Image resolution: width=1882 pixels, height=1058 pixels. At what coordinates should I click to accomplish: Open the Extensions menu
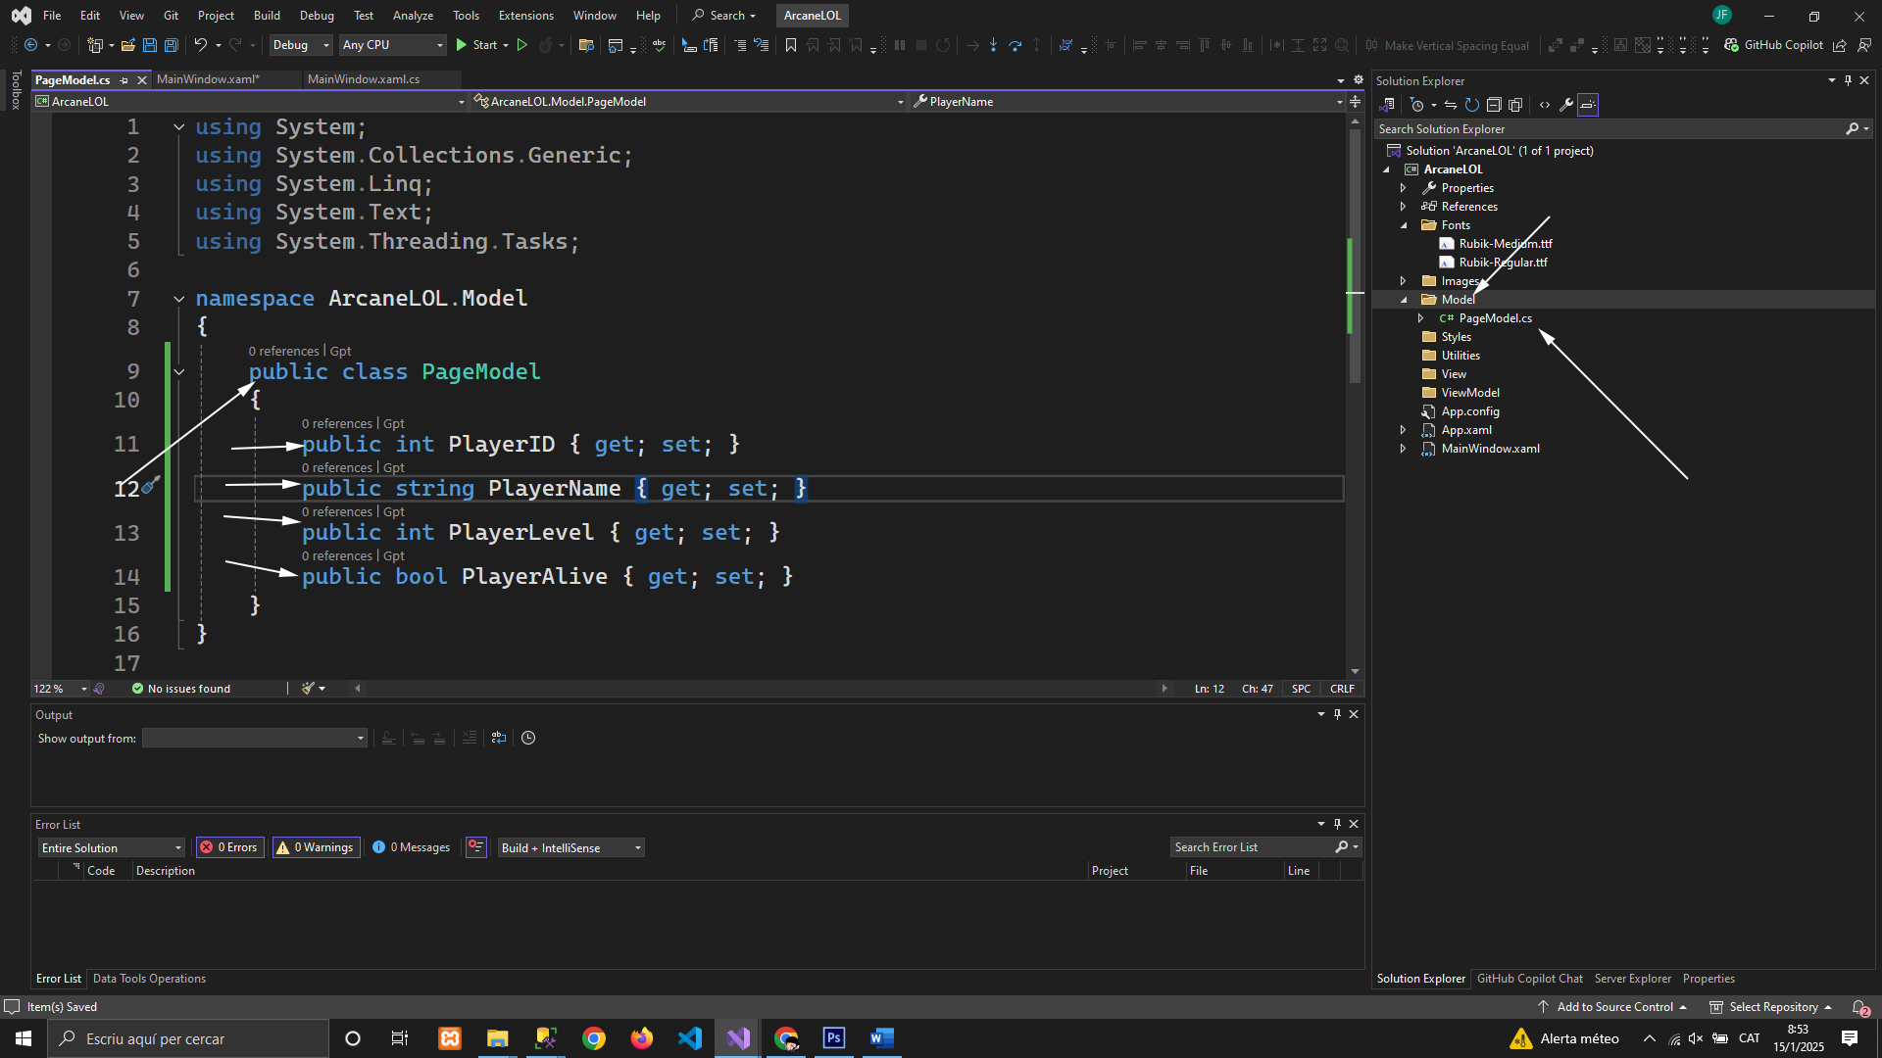525,16
